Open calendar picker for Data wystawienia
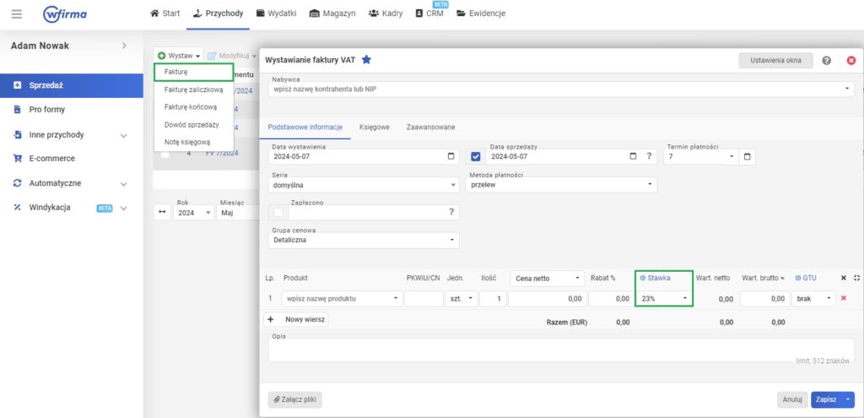Screen dimensions: 864x418 (451, 156)
